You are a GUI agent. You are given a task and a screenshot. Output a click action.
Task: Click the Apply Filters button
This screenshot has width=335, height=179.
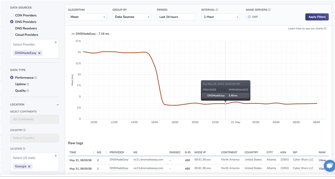pyautogui.click(x=317, y=17)
